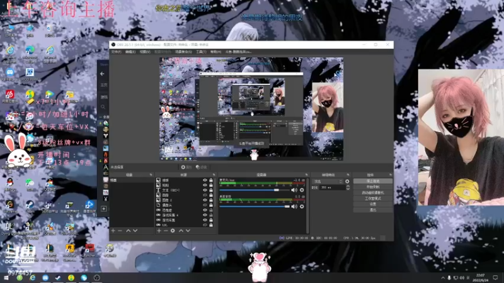
Task: Click the Steam back arrow behind OBS
Action: 102,74
